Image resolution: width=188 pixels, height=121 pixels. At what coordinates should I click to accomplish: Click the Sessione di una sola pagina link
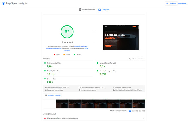[123, 88]
